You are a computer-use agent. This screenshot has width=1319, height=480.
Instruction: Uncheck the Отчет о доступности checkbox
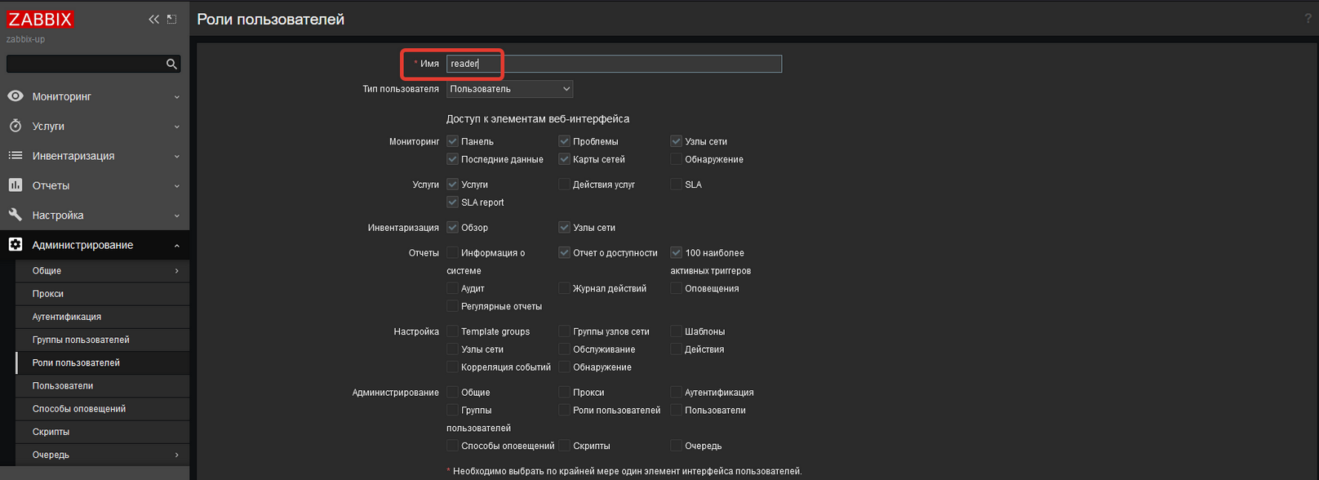pos(564,253)
